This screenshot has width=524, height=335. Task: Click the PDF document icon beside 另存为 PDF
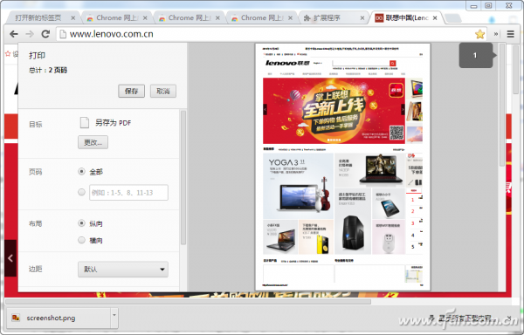[85, 122]
